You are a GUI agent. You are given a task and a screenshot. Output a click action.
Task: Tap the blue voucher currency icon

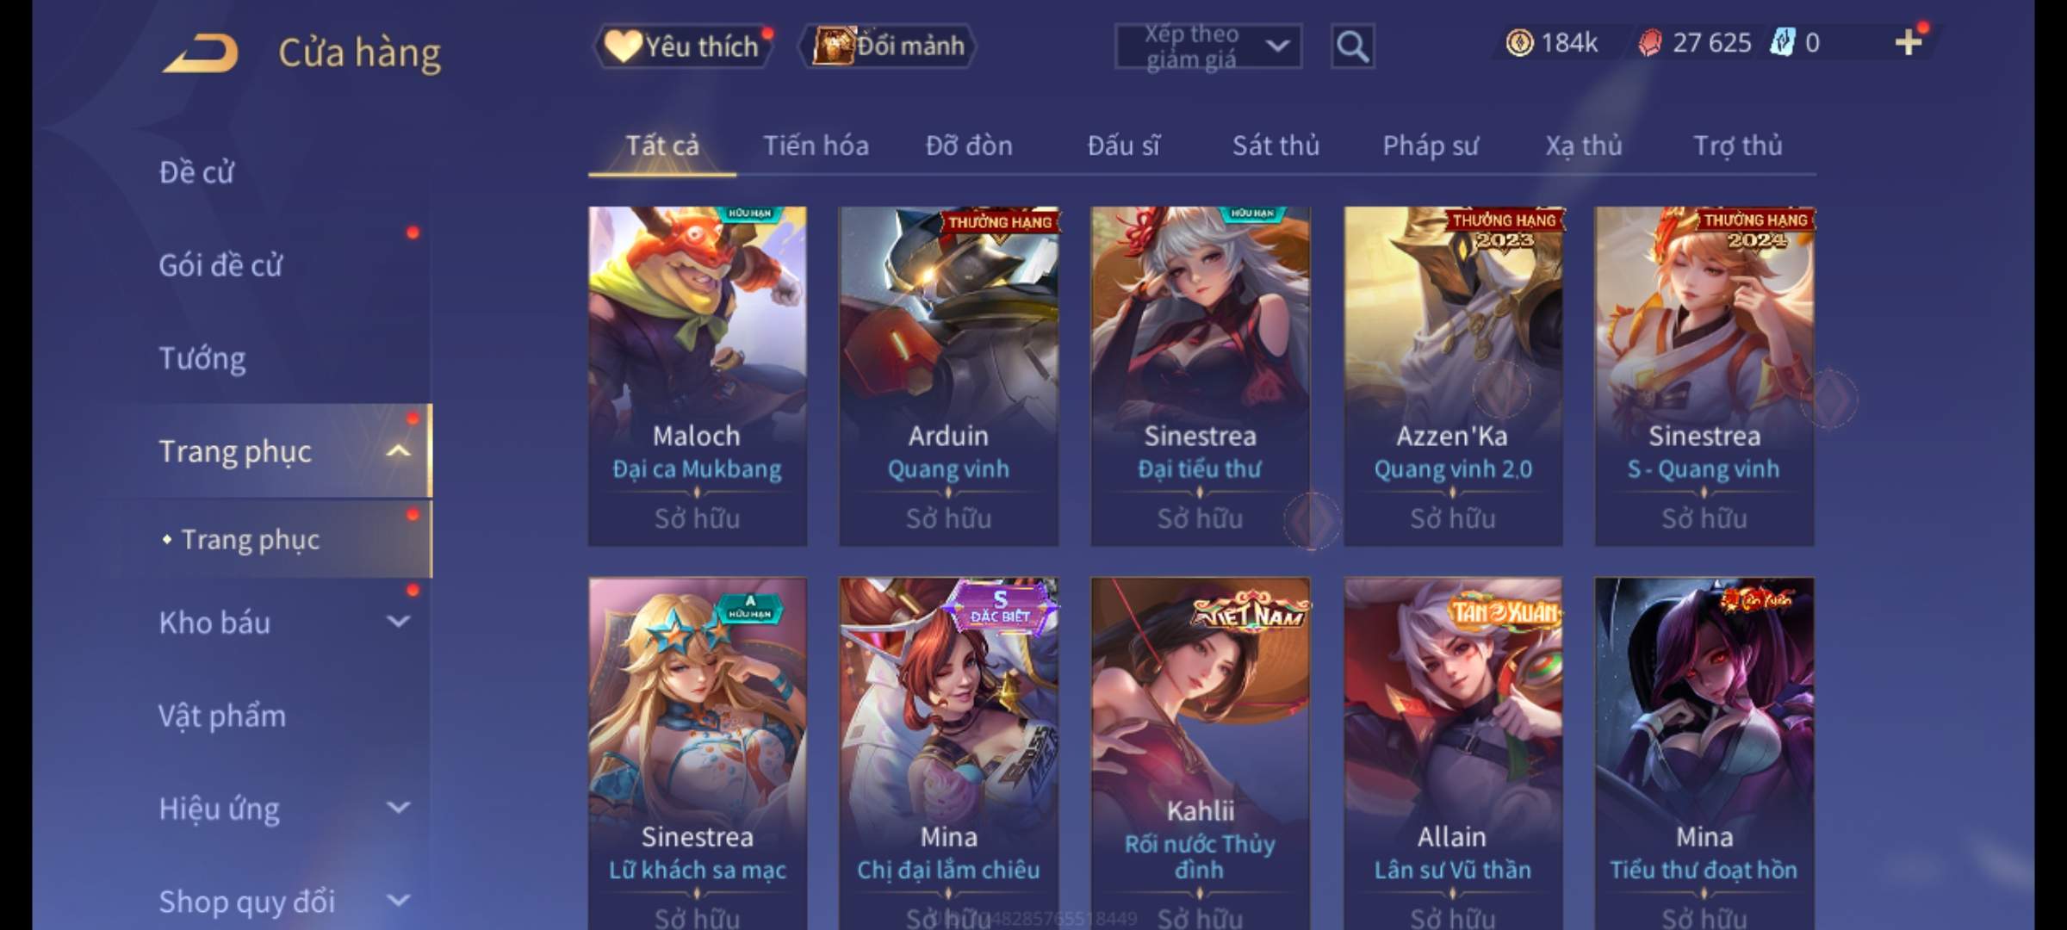pyautogui.click(x=1781, y=43)
